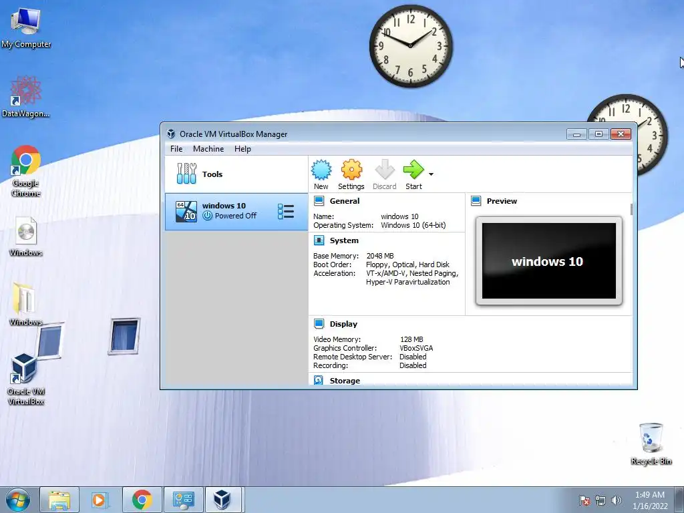Click the System section chip icon
Screen dimensions: 684x513
pos(319,240)
